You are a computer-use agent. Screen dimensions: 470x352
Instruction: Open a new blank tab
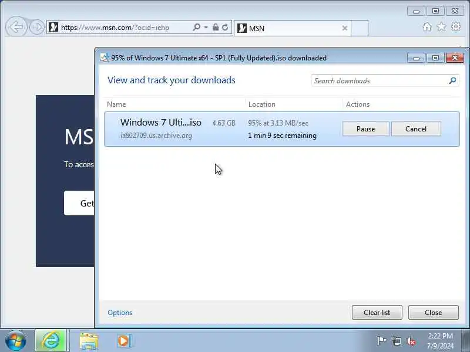(360, 28)
